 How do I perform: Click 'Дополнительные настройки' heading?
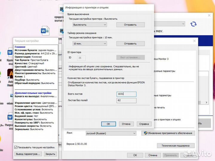(33, 93)
